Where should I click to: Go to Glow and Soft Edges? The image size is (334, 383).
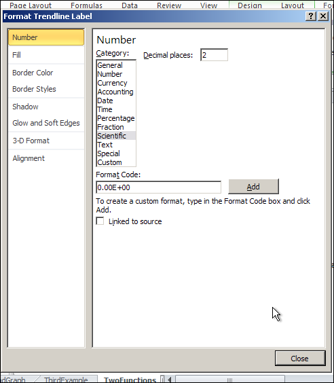point(46,123)
